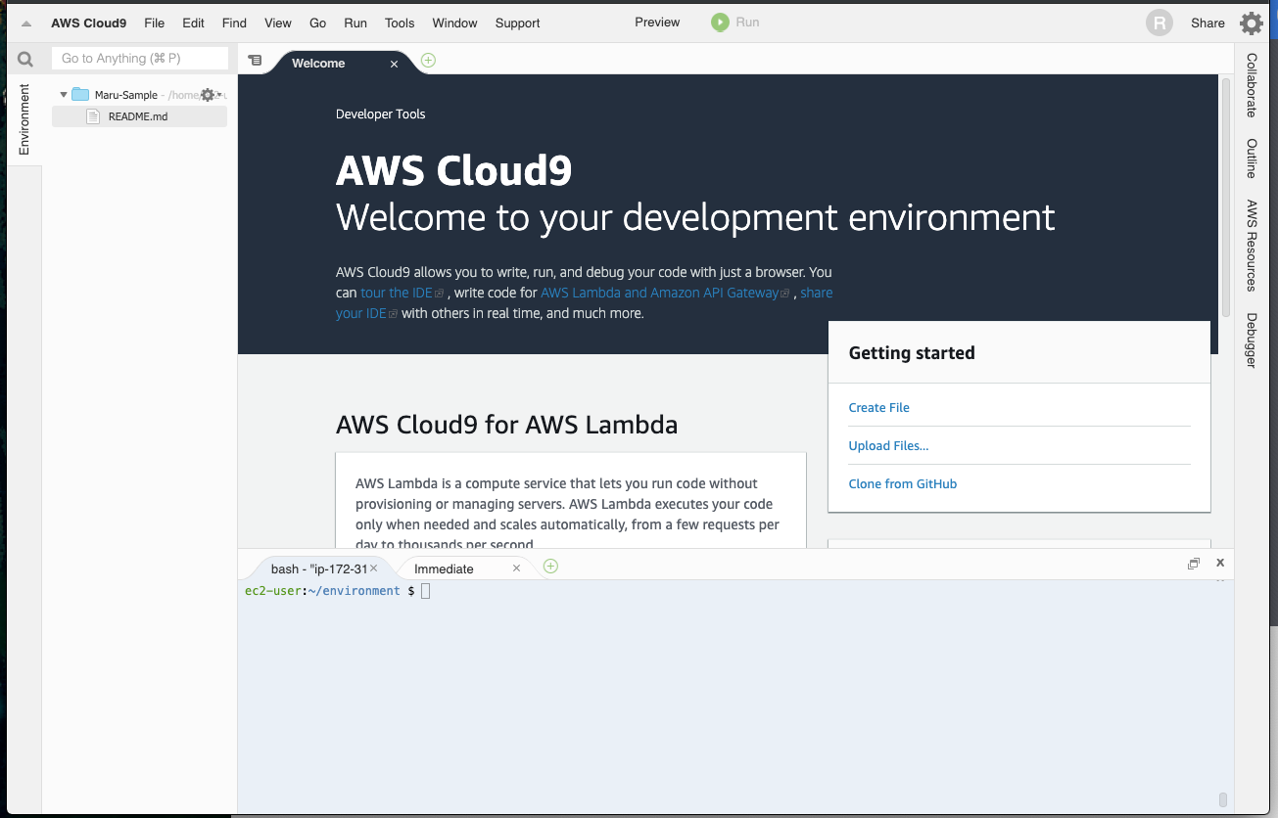Collapse the Maru-Sample folder tree arrow

[x=64, y=95]
